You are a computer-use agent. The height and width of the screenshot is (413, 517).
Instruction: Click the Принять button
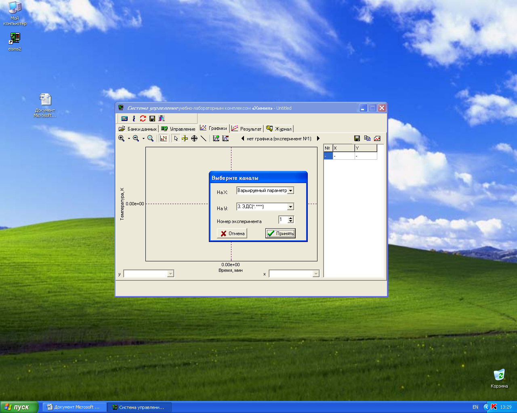coord(280,234)
